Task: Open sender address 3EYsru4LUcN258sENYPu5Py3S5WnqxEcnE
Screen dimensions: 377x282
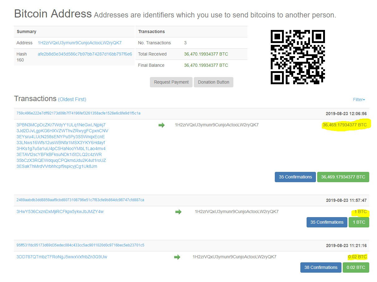Action: (x=61, y=137)
